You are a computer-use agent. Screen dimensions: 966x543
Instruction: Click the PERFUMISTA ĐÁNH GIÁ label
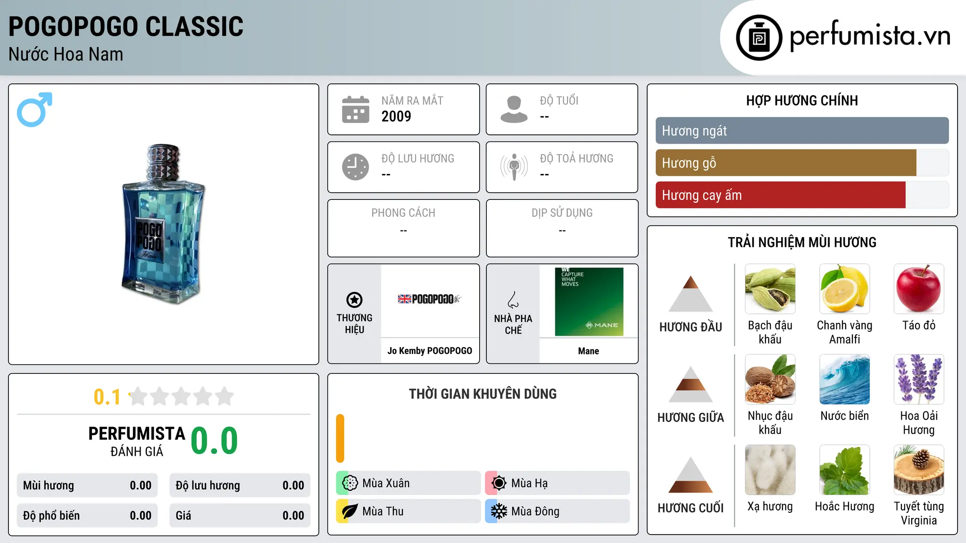(x=137, y=442)
